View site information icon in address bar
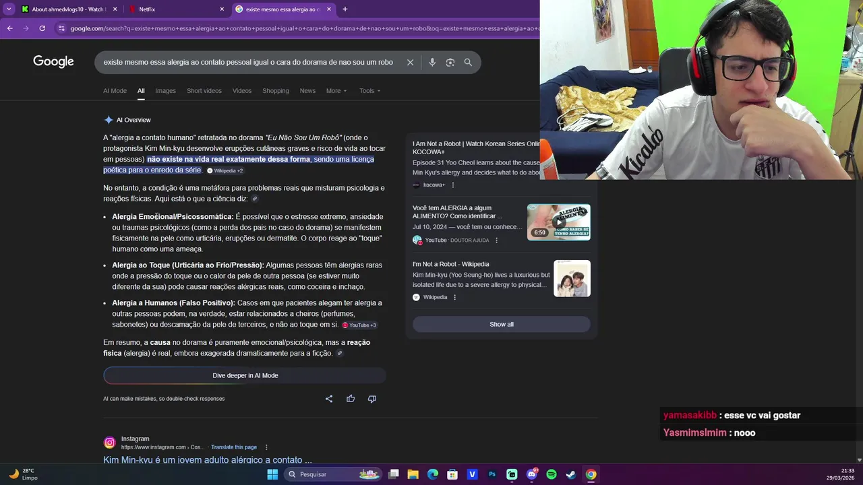 coord(61,28)
